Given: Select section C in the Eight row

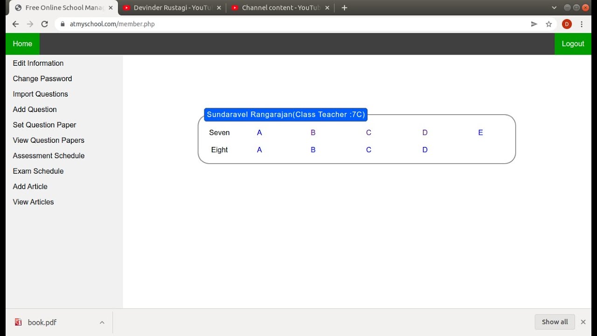Looking at the screenshot, I should 368,150.
